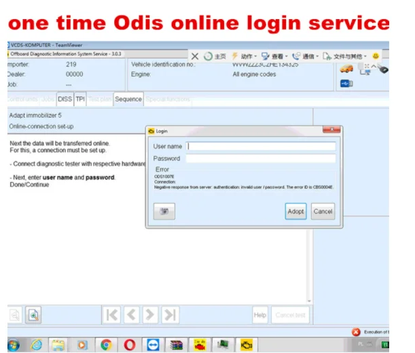The width and height of the screenshot is (415, 353).
Task: Open Windows Media Player from taskbar
Action: tap(82, 345)
